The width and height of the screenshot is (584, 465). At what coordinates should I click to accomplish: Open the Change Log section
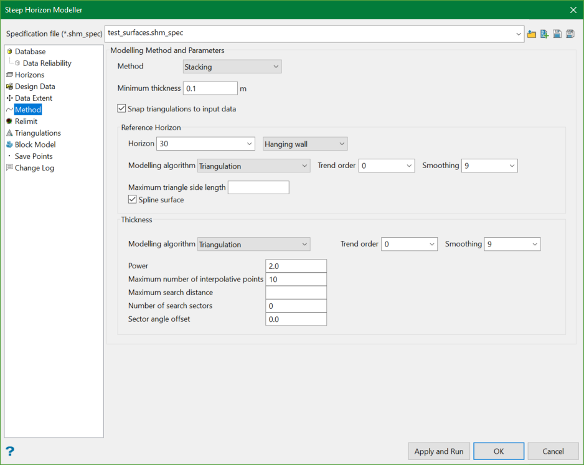coord(34,167)
